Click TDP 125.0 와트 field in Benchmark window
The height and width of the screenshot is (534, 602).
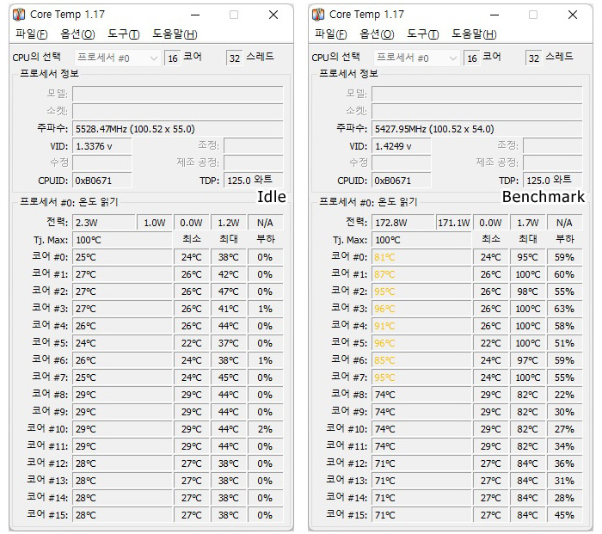[x=553, y=181]
